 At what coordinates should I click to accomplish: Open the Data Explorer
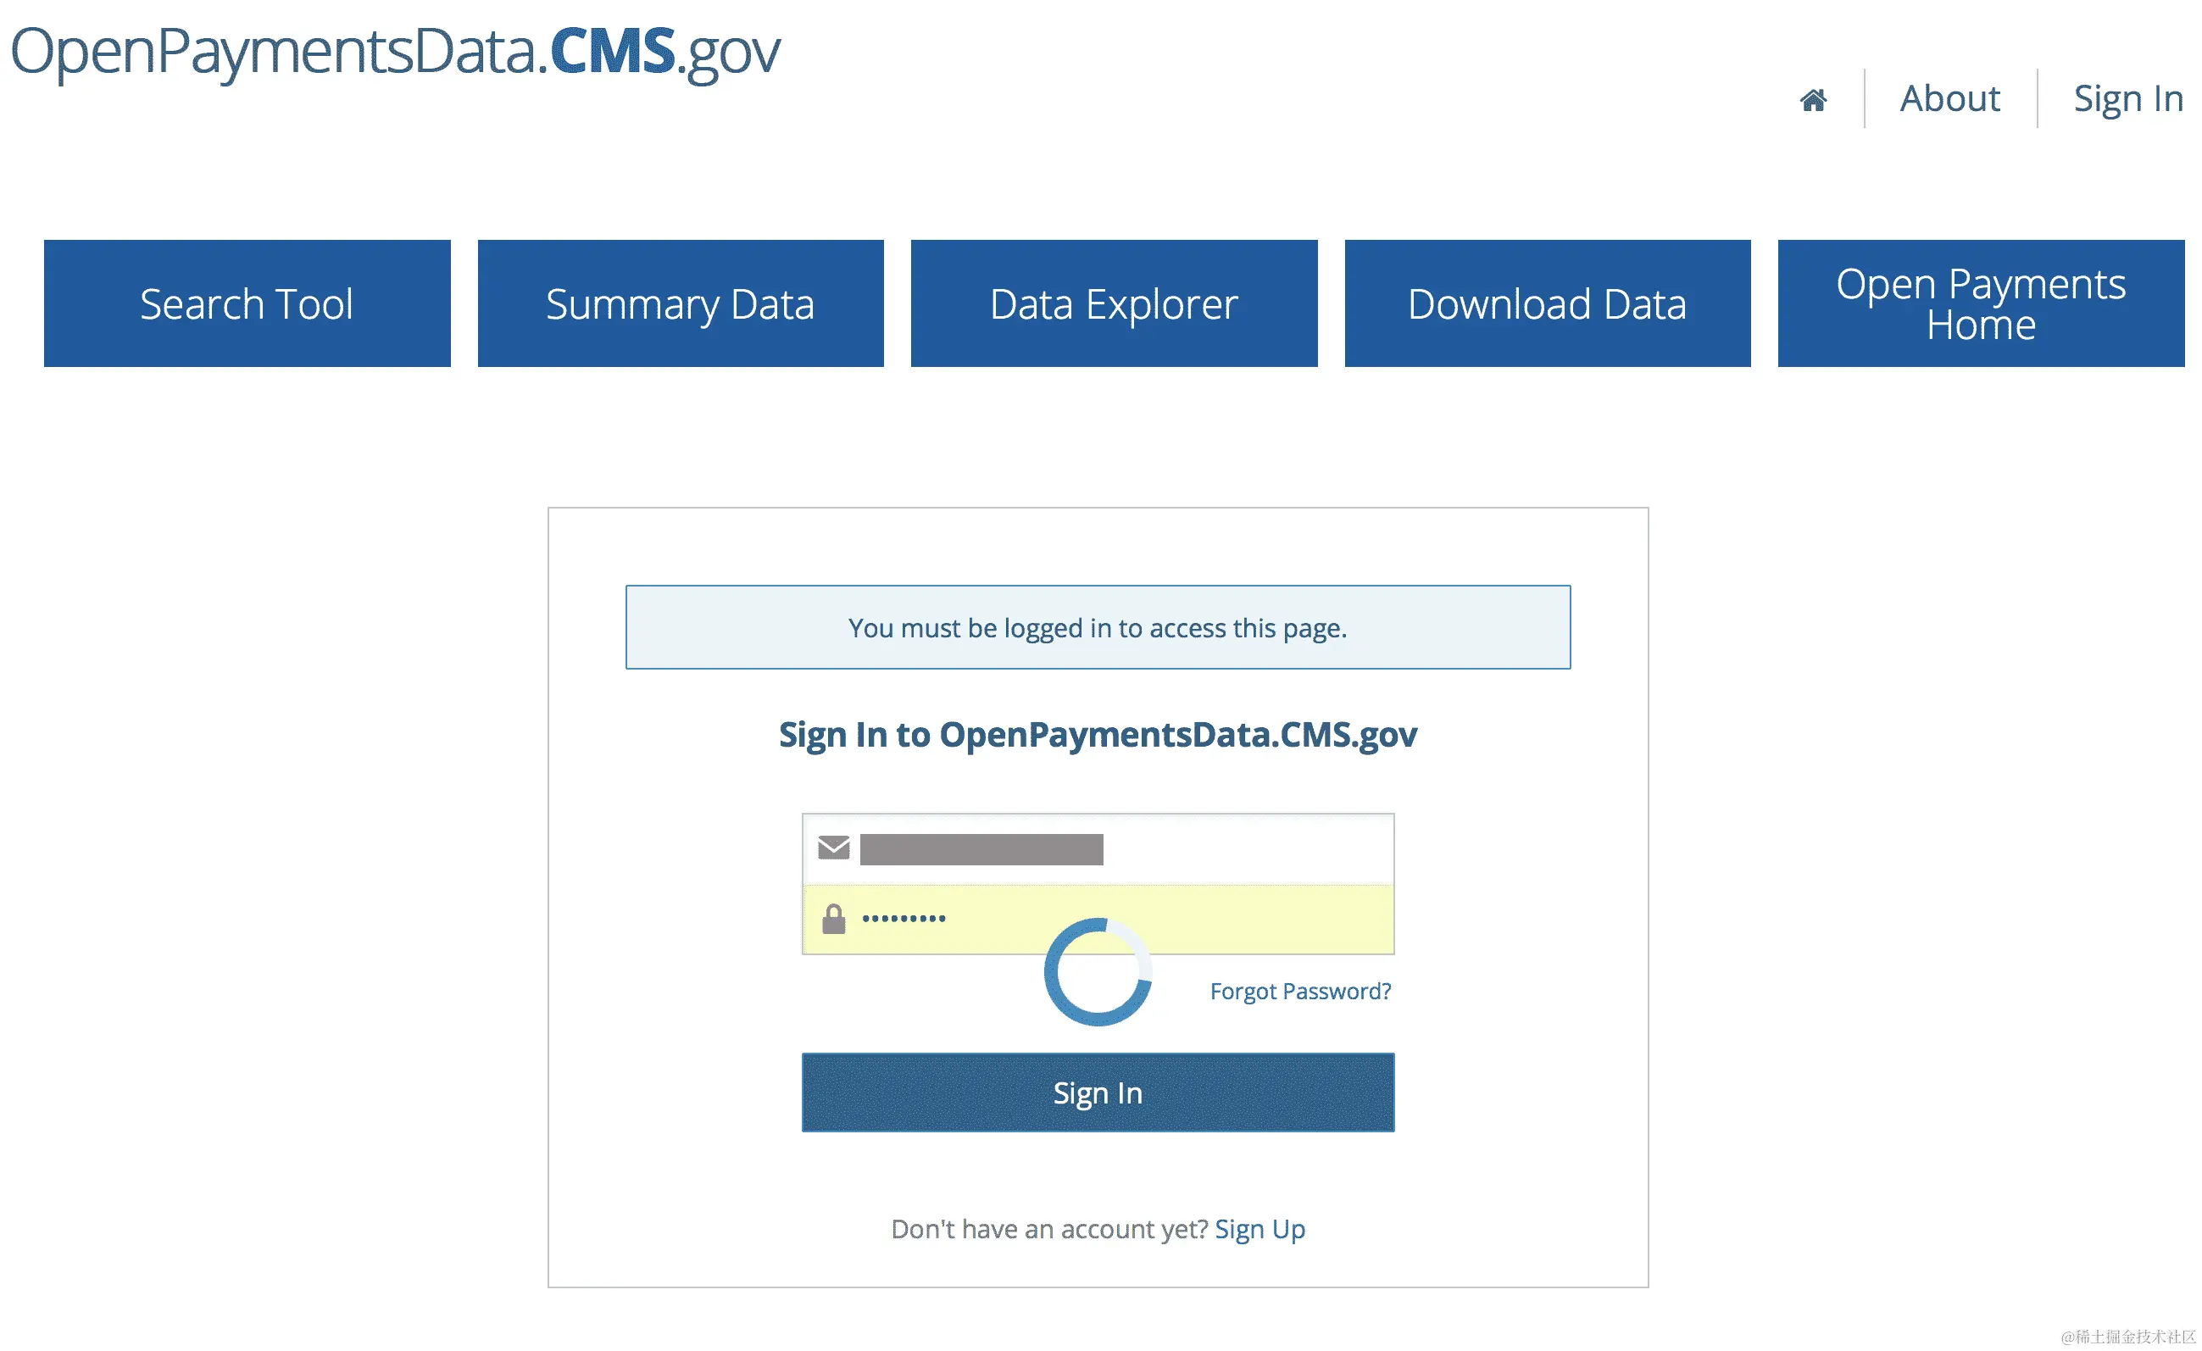[x=1114, y=303]
